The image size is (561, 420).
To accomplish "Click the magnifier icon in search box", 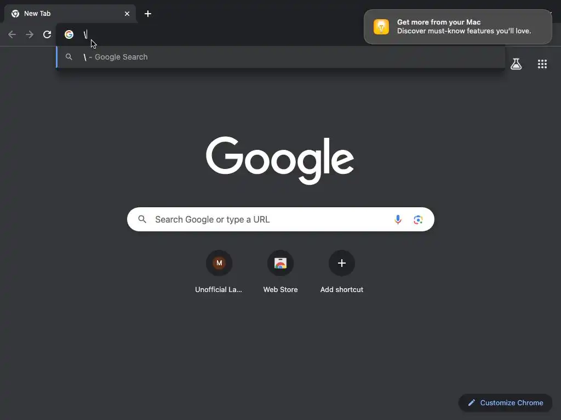I will coord(142,219).
